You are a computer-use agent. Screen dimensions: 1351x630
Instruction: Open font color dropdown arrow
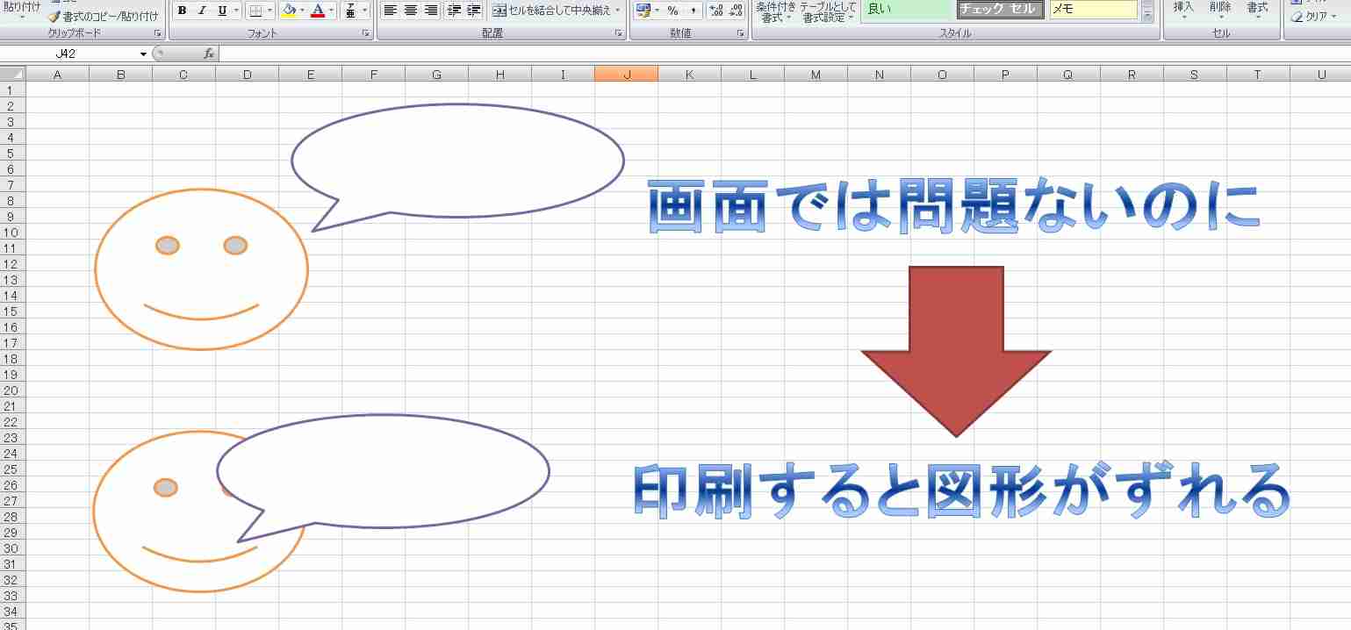tap(331, 11)
